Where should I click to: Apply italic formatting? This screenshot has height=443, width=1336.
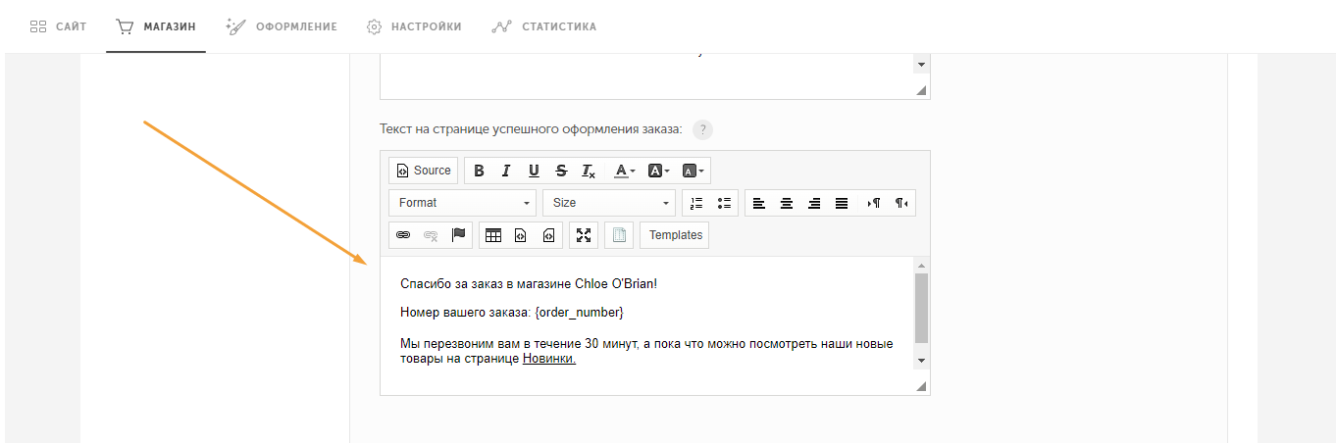506,171
